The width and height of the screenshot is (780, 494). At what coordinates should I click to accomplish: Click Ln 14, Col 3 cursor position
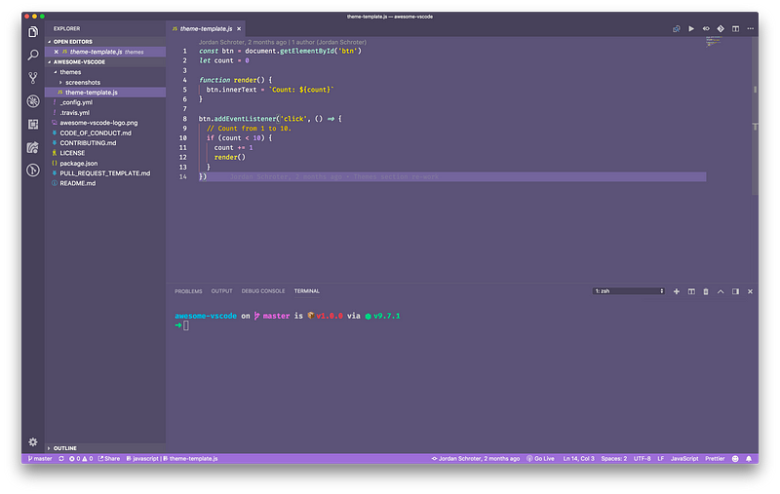coord(578,459)
